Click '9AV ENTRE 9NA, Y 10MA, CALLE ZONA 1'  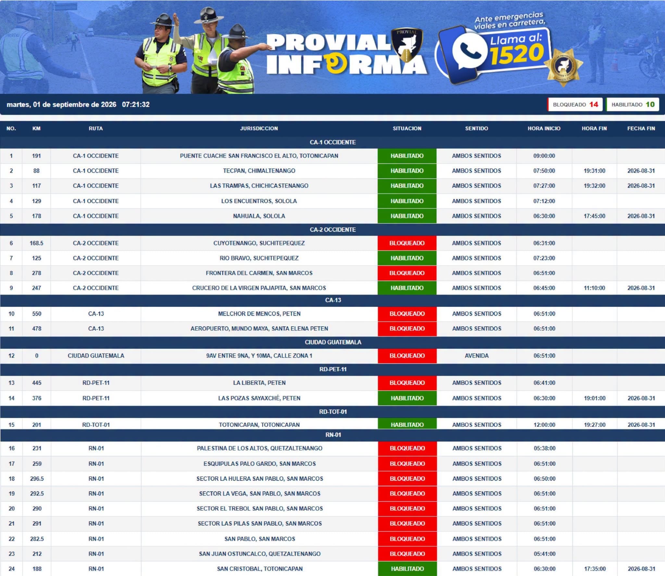pos(259,356)
